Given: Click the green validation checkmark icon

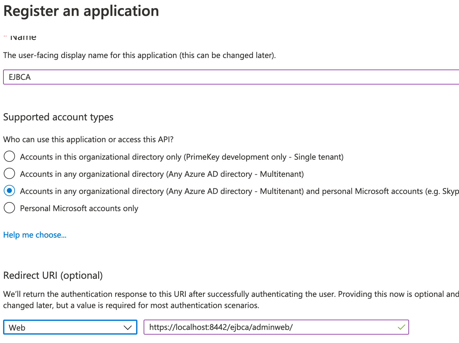Looking at the screenshot, I should 401,327.
